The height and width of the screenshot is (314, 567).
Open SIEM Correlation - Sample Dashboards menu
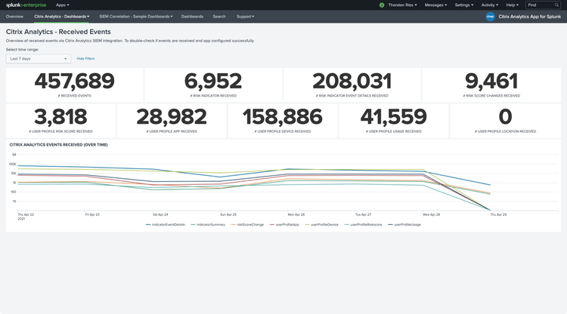[135, 17]
